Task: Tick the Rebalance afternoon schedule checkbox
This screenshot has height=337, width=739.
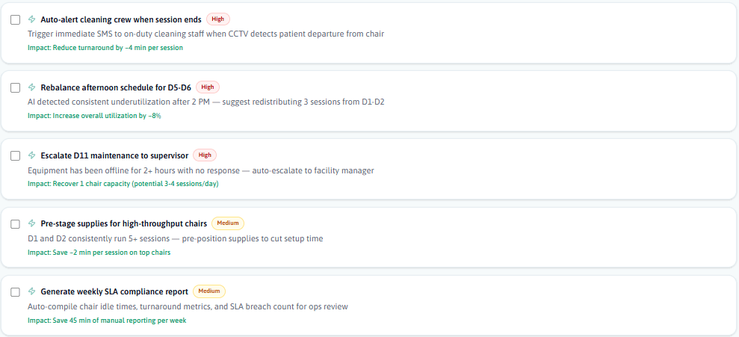Action: click(16, 88)
